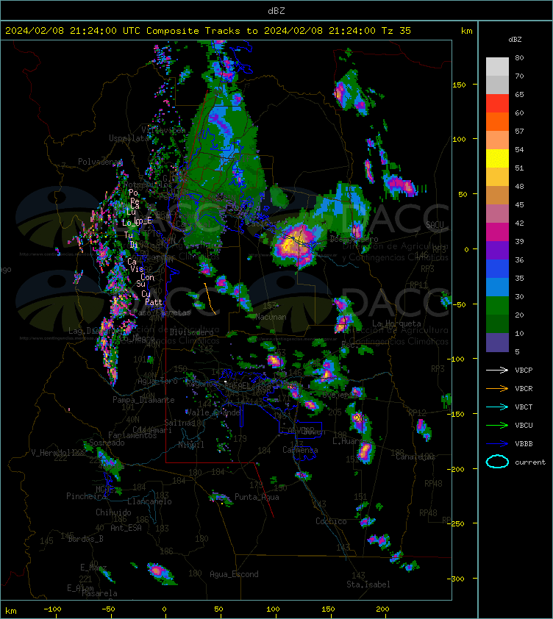
Task: Click the 'VBCP' legend label
Action: (x=524, y=371)
